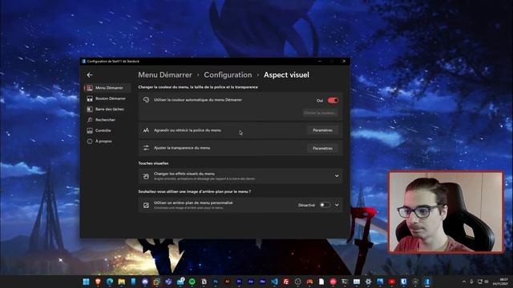Click the Changer les effets visuels row
Viewport: 513px width, 288px height.
click(x=240, y=176)
